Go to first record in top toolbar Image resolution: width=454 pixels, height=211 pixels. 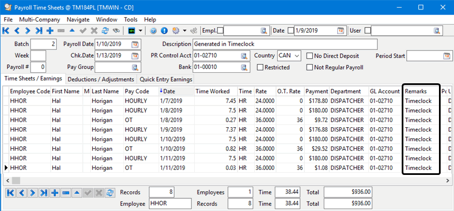[x=6, y=31]
